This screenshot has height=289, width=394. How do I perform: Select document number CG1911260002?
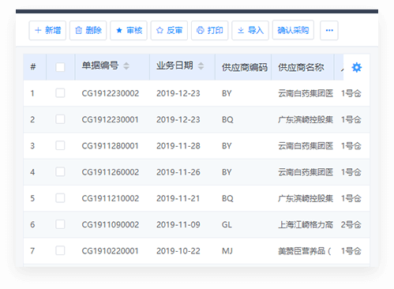point(111,172)
